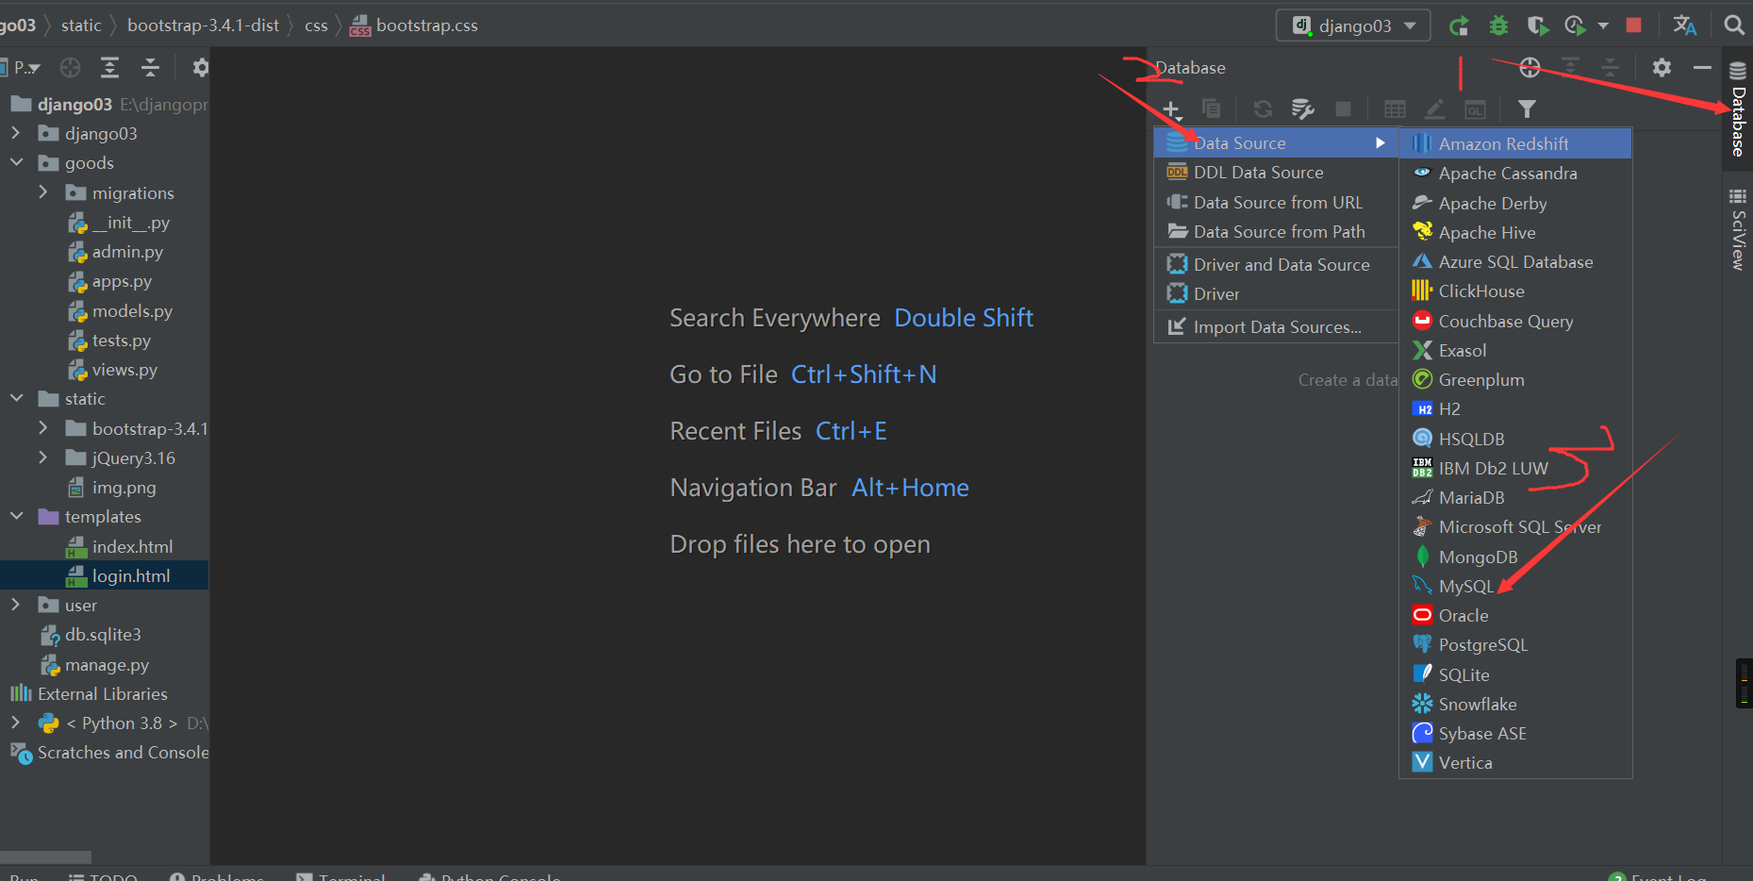This screenshot has width=1753, height=881.
Task: Select MariaDB data source
Action: (x=1515, y=497)
